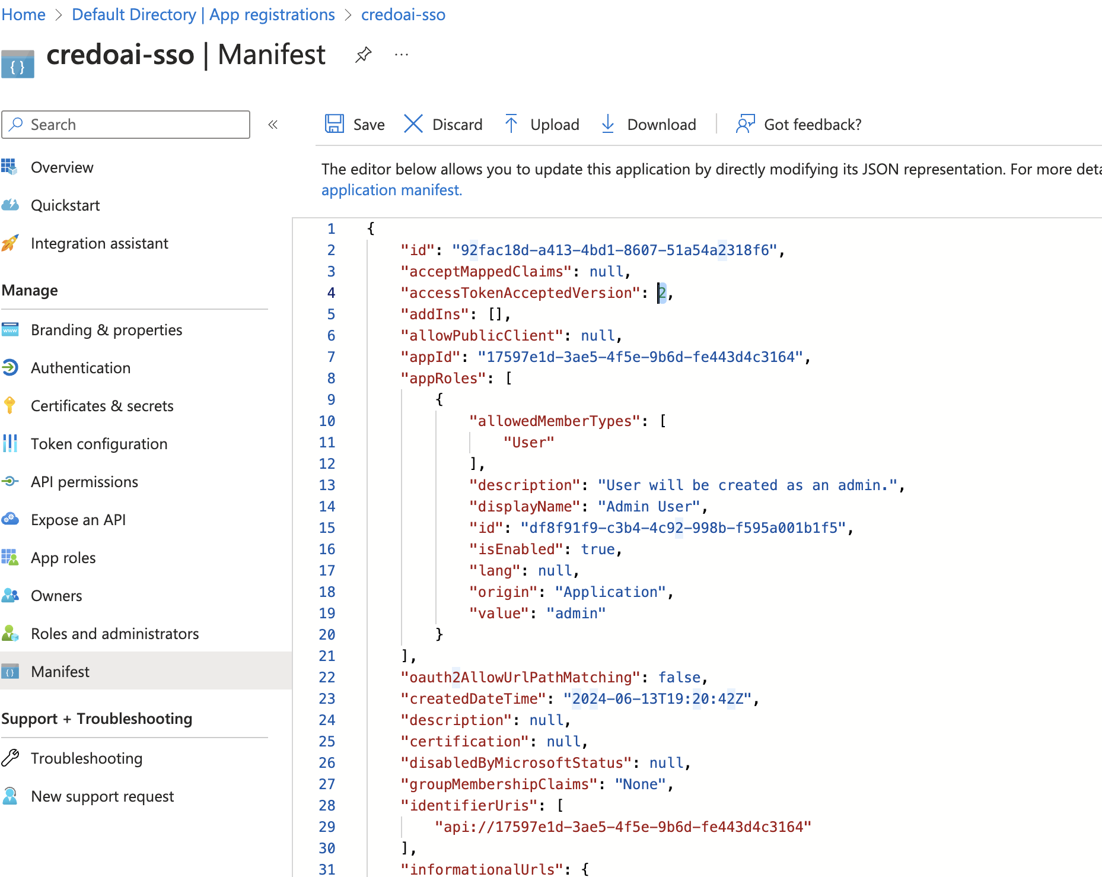Image resolution: width=1102 pixels, height=877 pixels.
Task: Open API permissions page
Action: pos(84,482)
